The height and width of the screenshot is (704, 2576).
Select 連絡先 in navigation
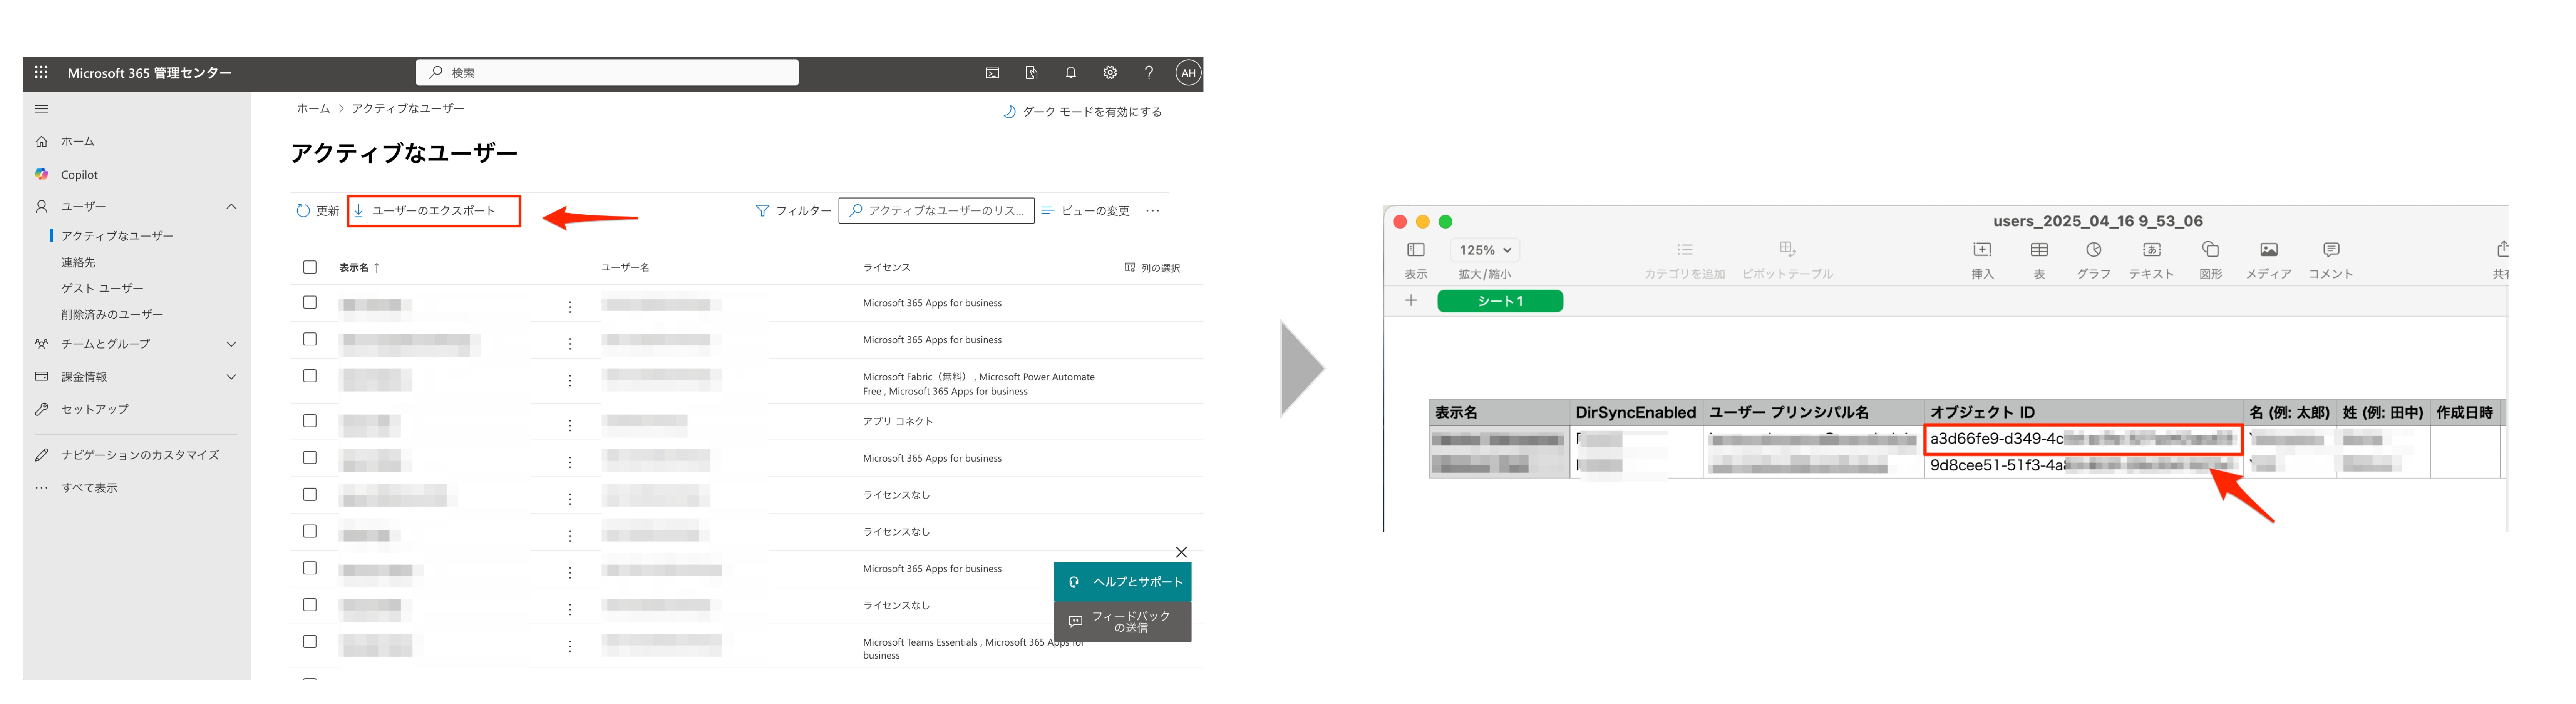coord(78,263)
